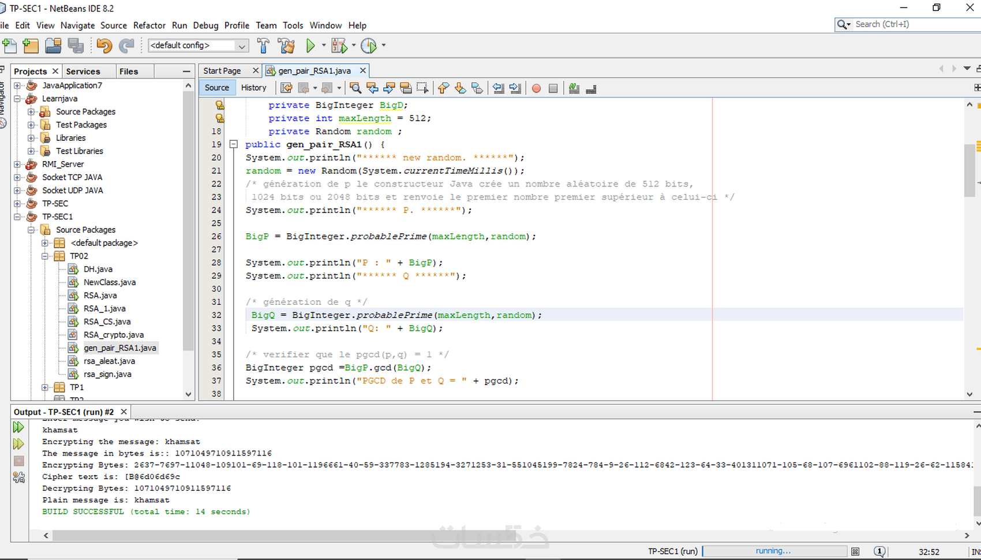
Task: Select the Source view button
Action: (x=217, y=88)
